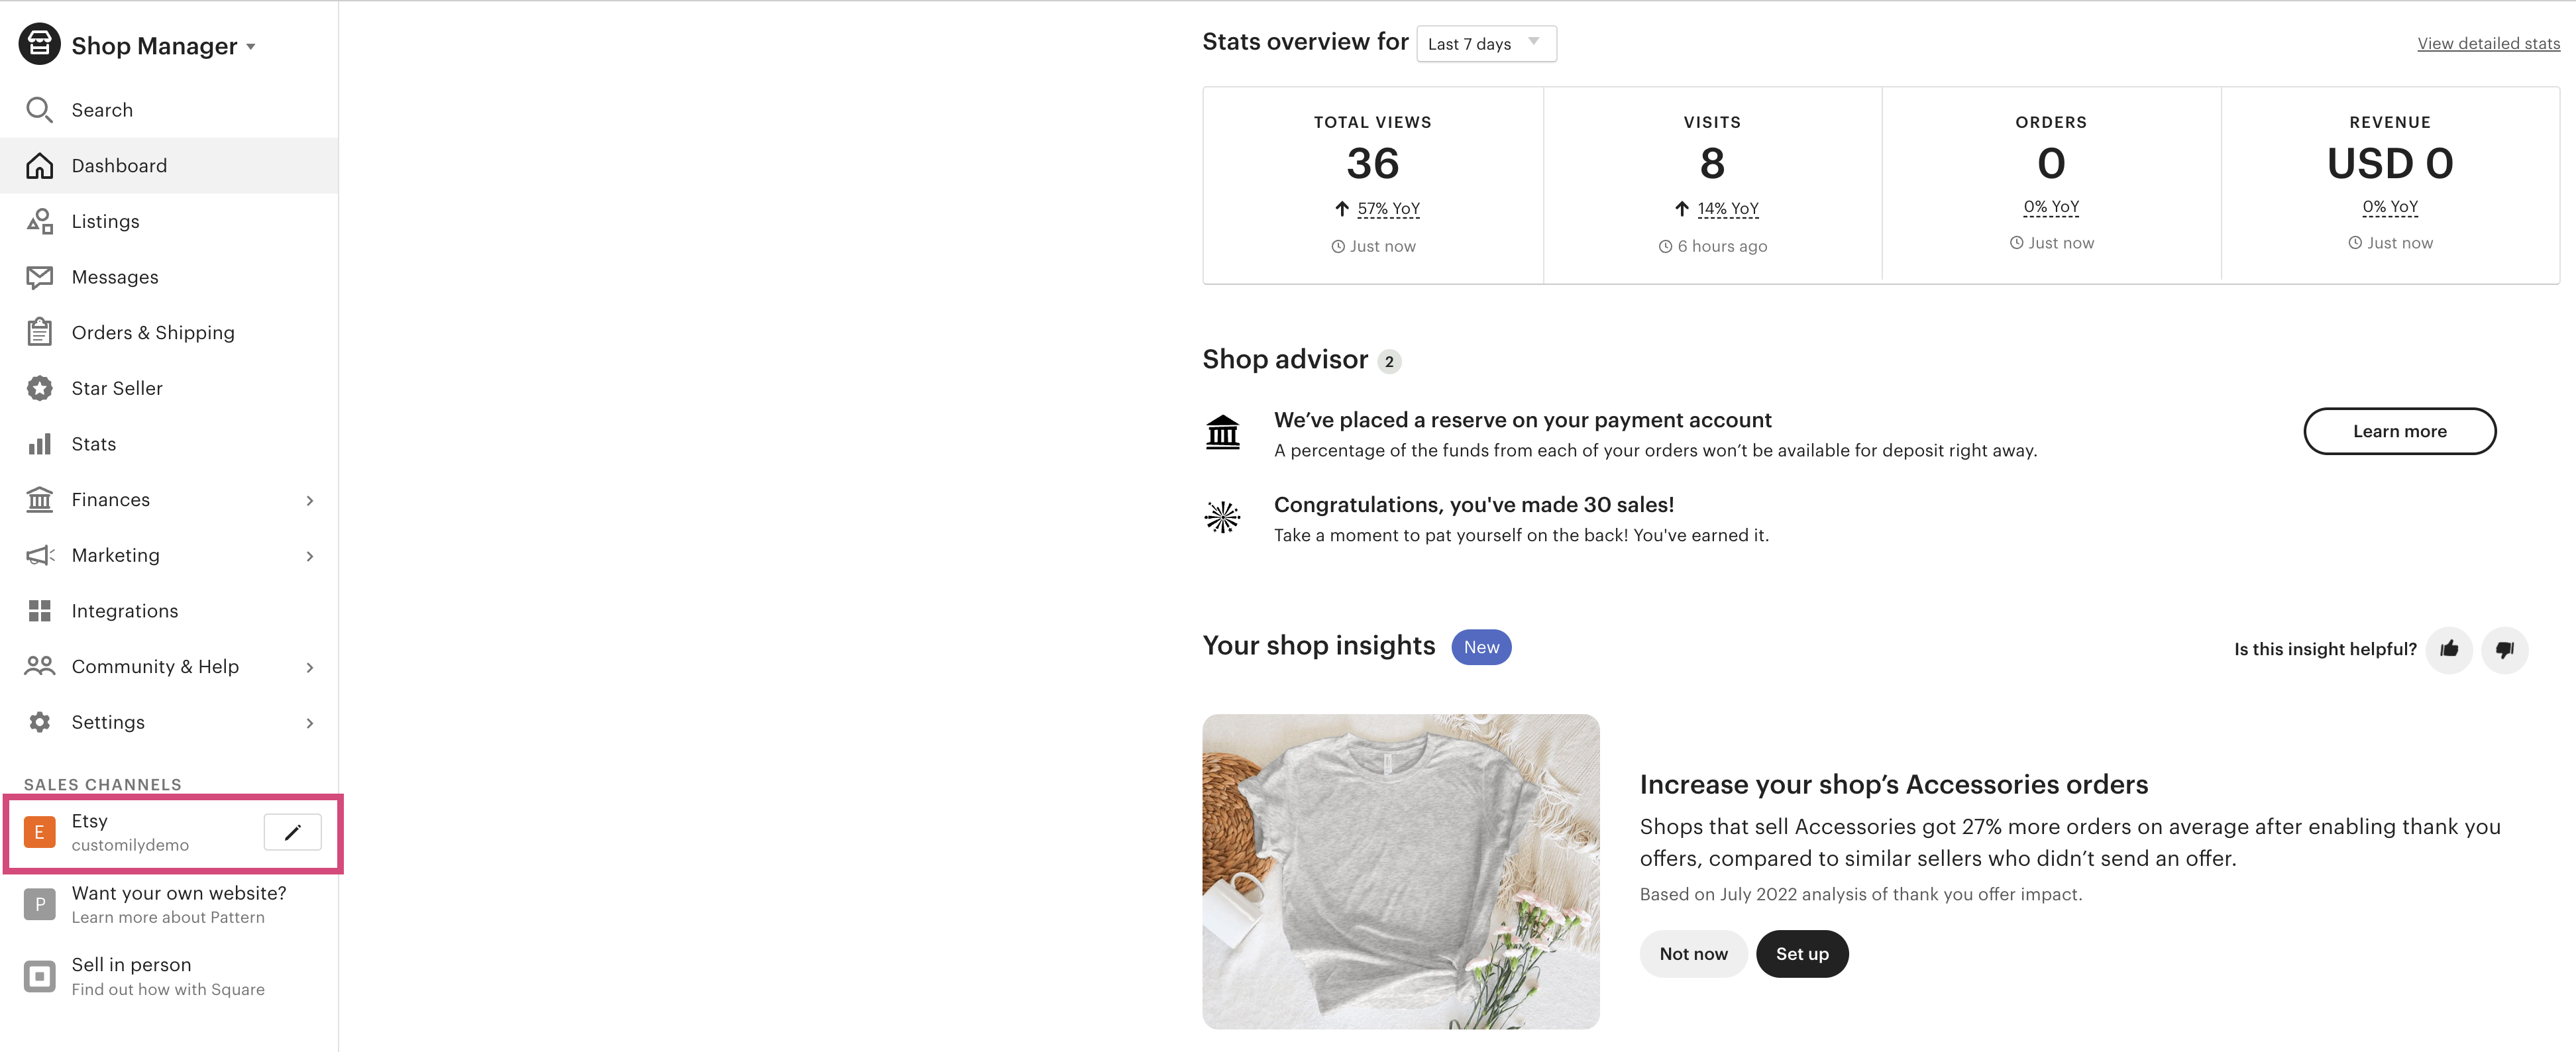
Task: Open Messages using the envelope icon
Action: click(39, 277)
